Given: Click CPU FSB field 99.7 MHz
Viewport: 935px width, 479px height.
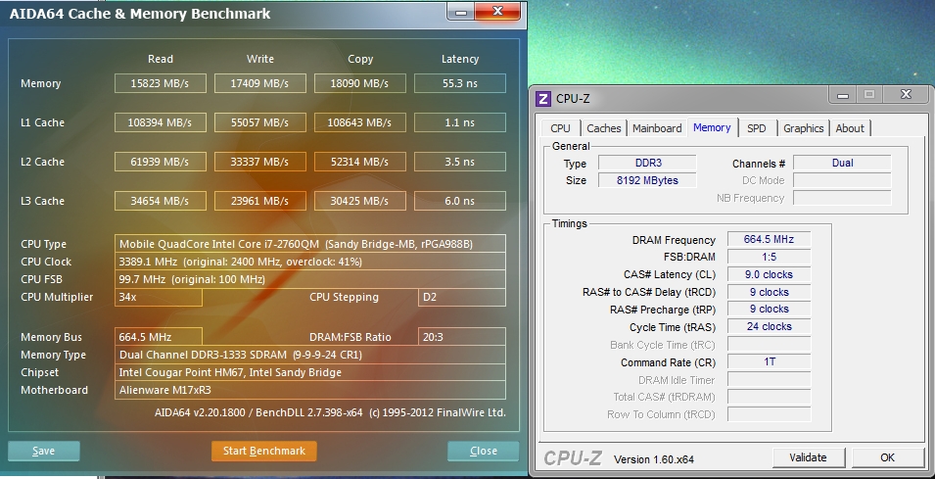Looking at the screenshot, I should point(310,279).
